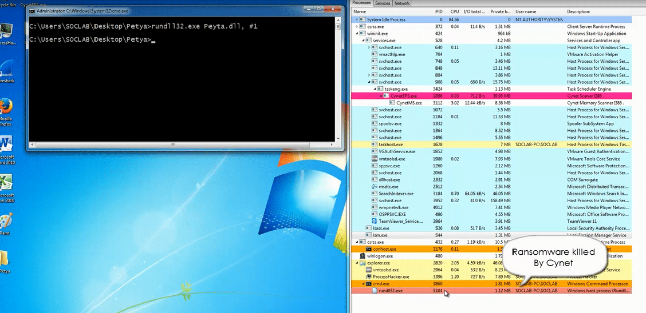Select the sppsvc.exe row

pos(491,166)
